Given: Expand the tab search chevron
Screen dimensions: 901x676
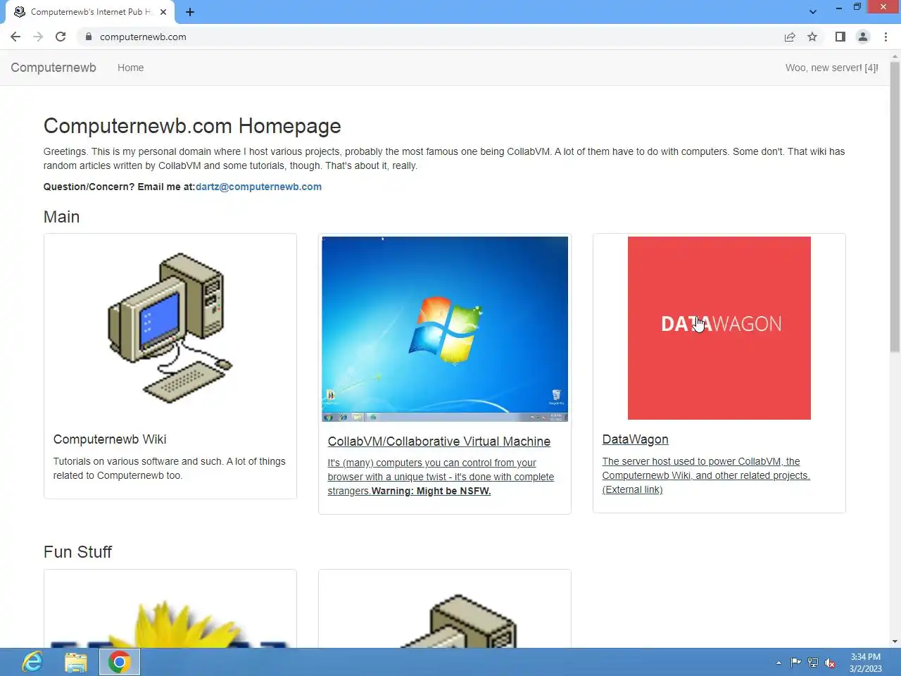Looking at the screenshot, I should tap(813, 12).
